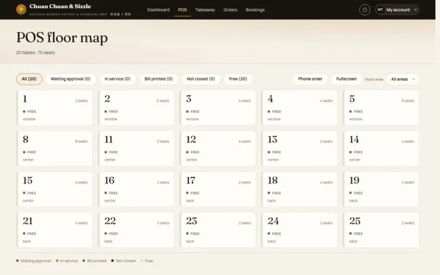Screen dimensions: 440x275
Task: Click the black Not closed legend dot
Action: (x=113, y=261)
